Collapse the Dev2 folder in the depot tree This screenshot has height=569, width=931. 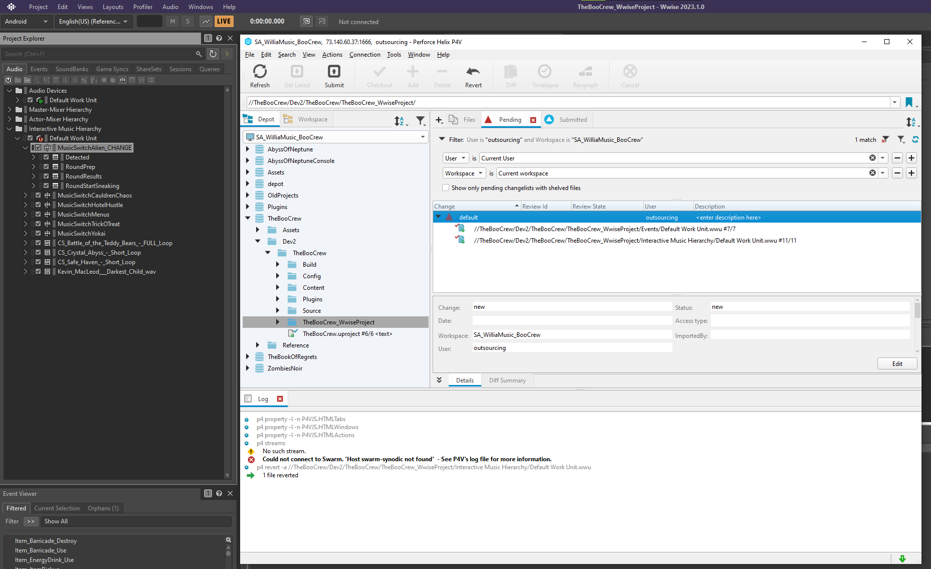[258, 241]
